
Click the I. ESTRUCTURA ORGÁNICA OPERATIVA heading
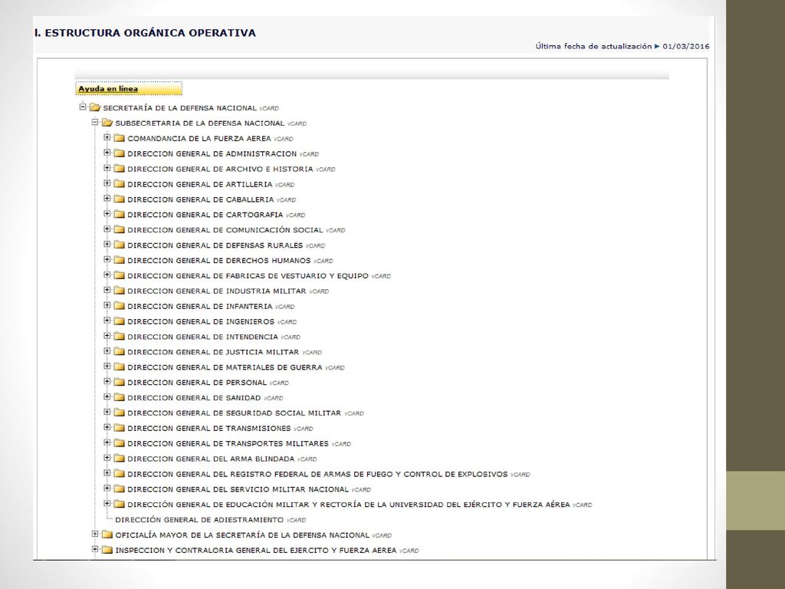tap(145, 32)
